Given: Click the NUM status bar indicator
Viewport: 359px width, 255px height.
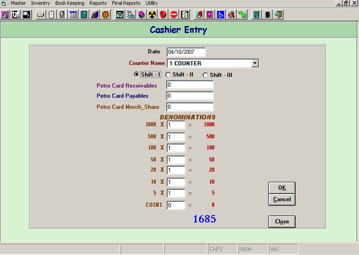Looking at the screenshot, I should pyautogui.click(x=253, y=249).
